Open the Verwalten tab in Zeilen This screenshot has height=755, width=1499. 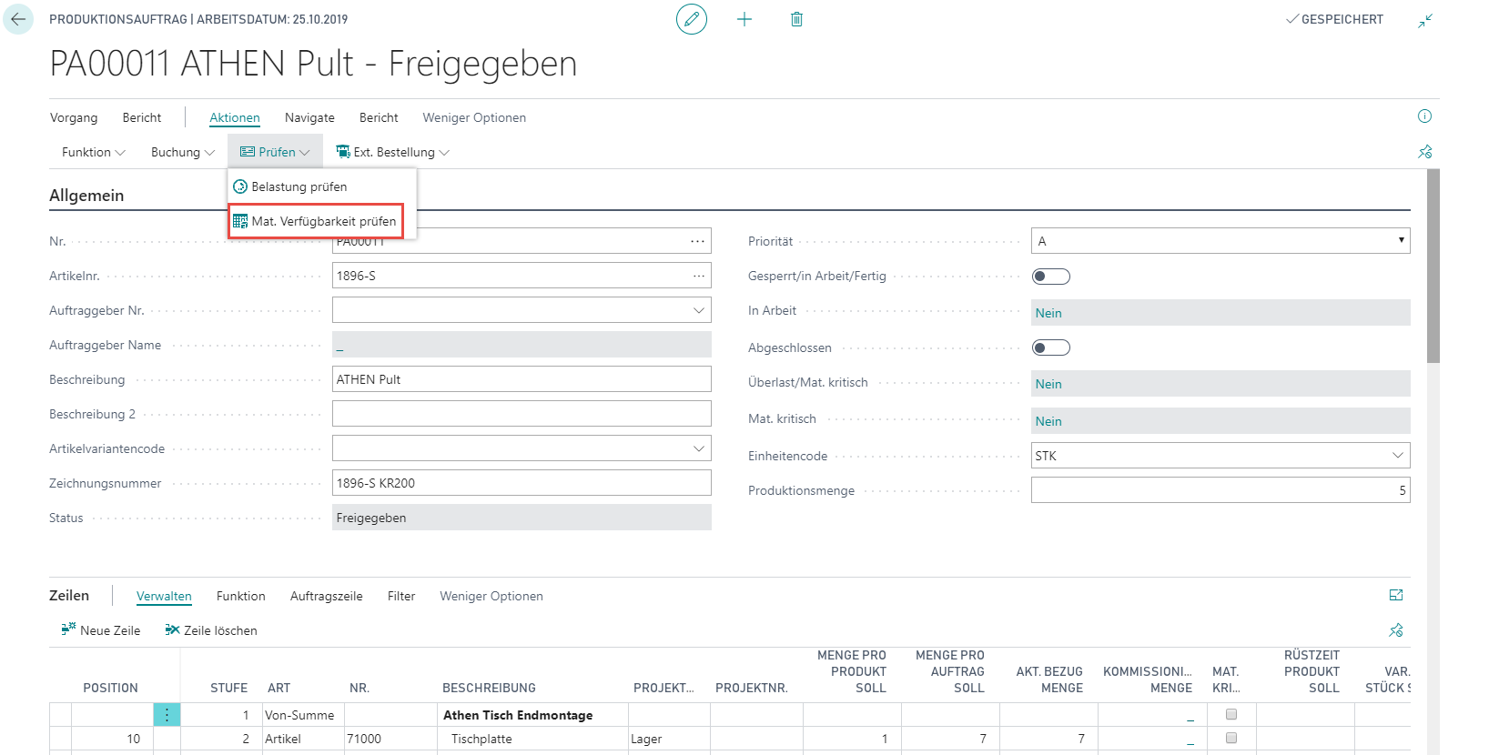pyautogui.click(x=164, y=596)
